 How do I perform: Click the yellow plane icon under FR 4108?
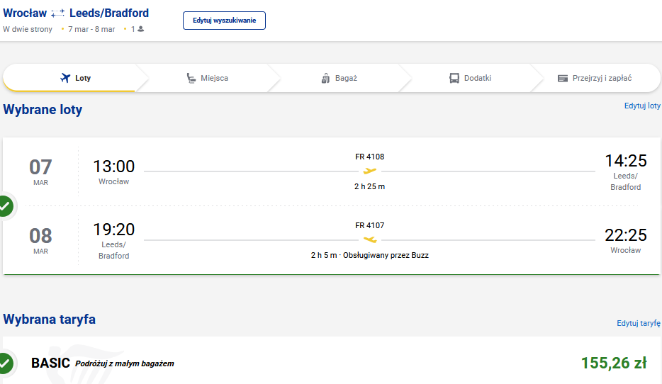(370, 171)
